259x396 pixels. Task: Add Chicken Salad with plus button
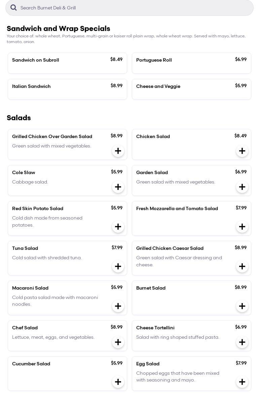pyautogui.click(x=242, y=151)
